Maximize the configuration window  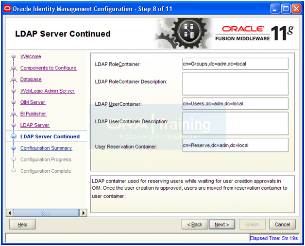pyautogui.click(x=286, y=9)
